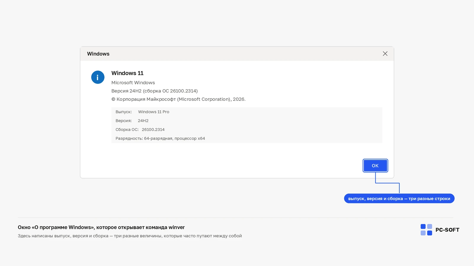Screen dimensions: 474x266
Task: Click the PC-SOFT brand name text
Action: click(x=447, y=230)
